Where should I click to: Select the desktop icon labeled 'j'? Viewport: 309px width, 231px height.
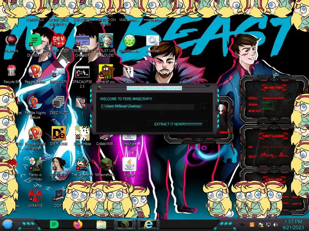coord(81,103)
